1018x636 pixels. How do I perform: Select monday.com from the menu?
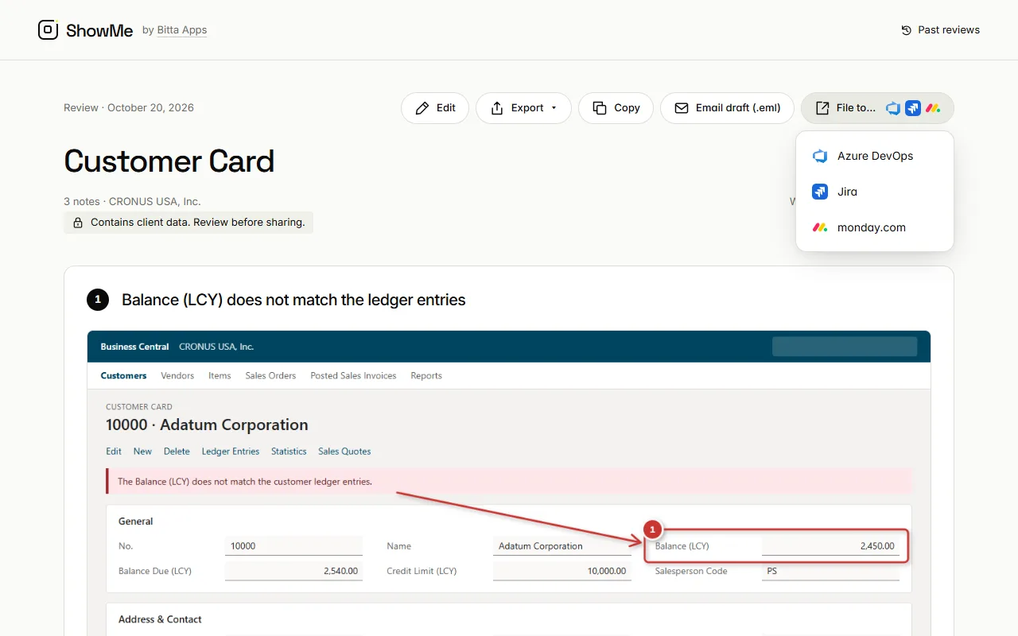[875, 227]
